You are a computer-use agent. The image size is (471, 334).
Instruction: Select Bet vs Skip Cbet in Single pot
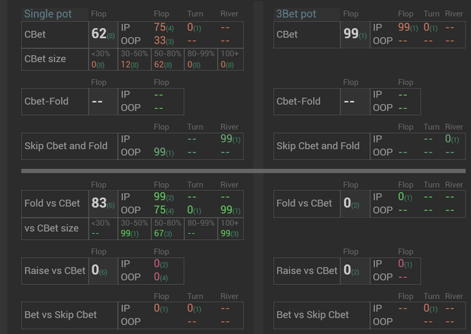click(x=61, y=315)
